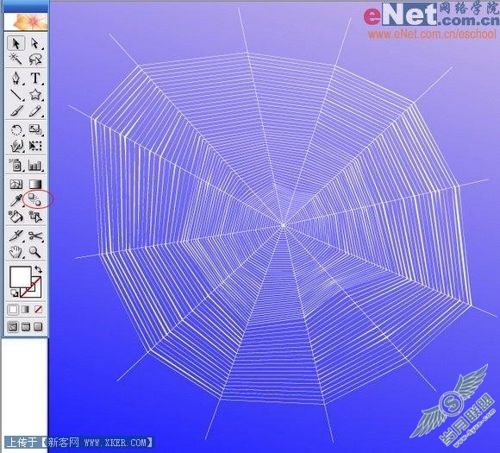Pick the Eyedropper tool
Viewport: 500px width, 453px height.
[x=16, y=200]
